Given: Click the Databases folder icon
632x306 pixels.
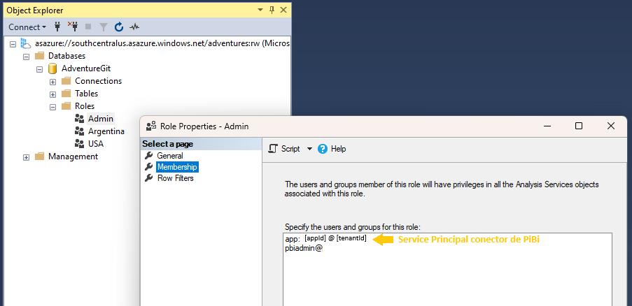Looking at the screenshot, I should coord(39,56).
